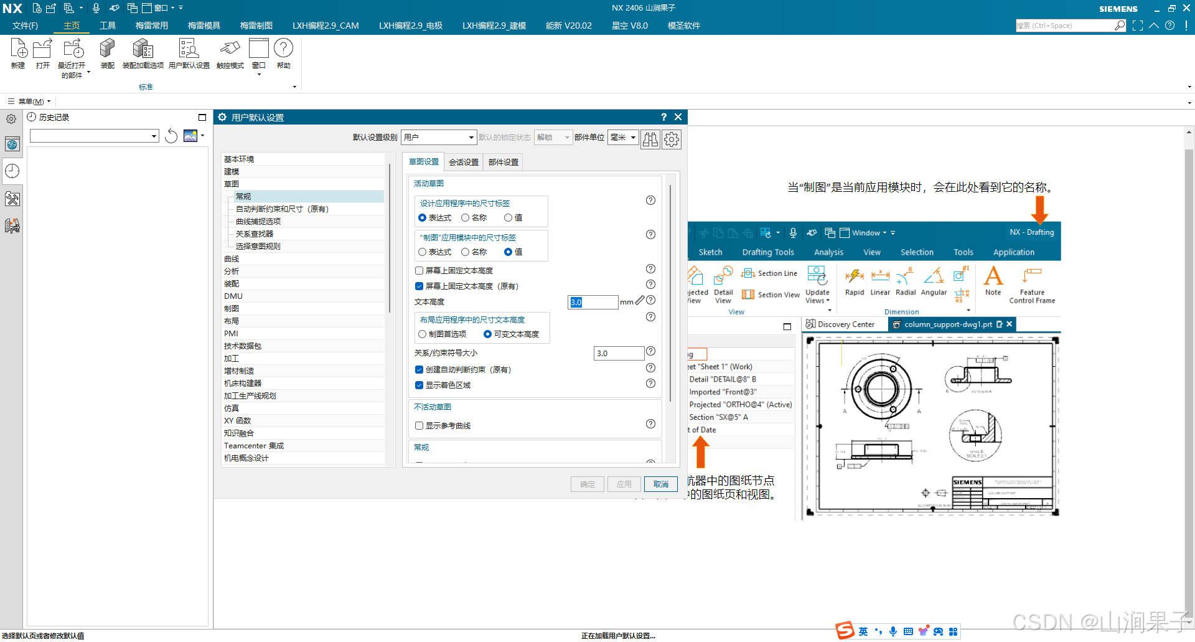Click the help question icon in top bar
This screenshot has width=1195, height=642.
pos(1170,26)
